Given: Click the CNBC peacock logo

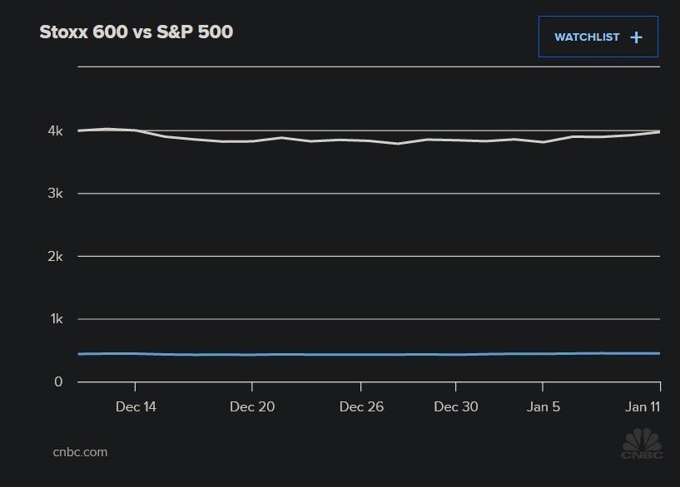Looking at the screenshot, I should pyautogui.click(x=642, y=443).
